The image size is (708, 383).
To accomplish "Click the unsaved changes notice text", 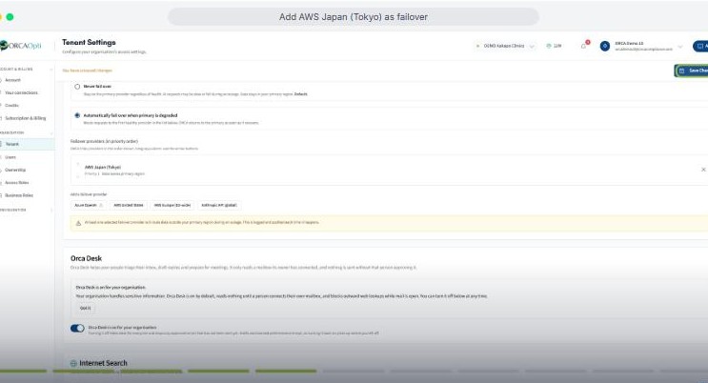I will (87, 71).
